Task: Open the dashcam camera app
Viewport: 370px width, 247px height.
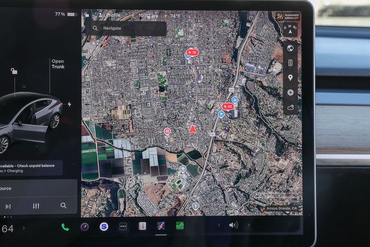Action: 85,227
